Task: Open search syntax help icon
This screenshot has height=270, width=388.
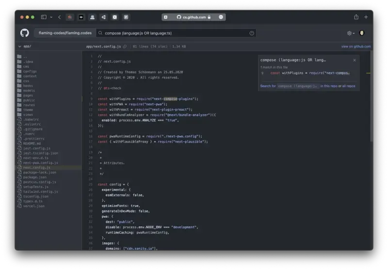Action: (x=252, y=33)
